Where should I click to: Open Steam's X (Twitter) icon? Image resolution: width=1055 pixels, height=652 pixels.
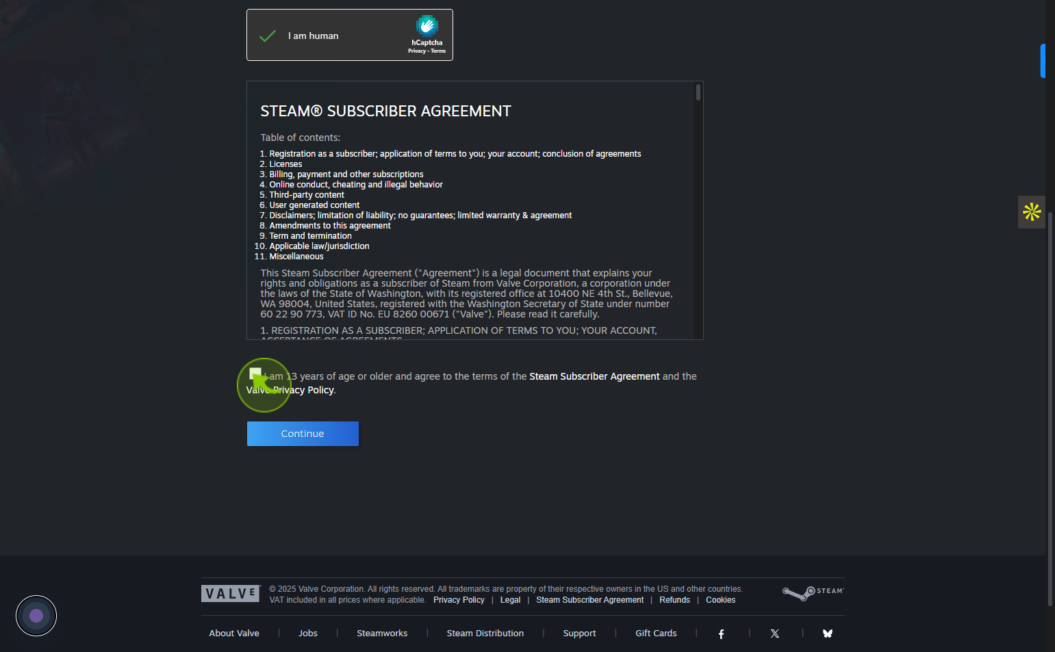click(775, 634)
